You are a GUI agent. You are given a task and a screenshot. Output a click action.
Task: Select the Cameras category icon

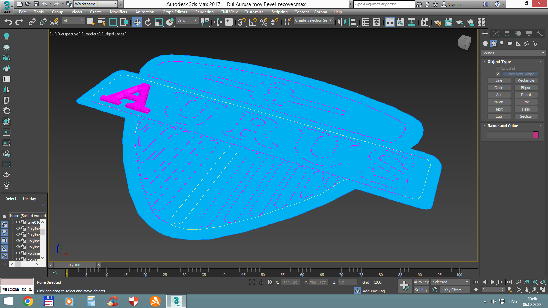(x=510, y=43)
